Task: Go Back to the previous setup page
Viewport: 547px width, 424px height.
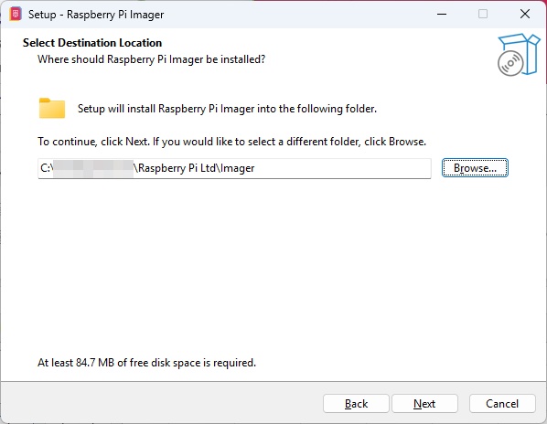Action: (356, 404)
